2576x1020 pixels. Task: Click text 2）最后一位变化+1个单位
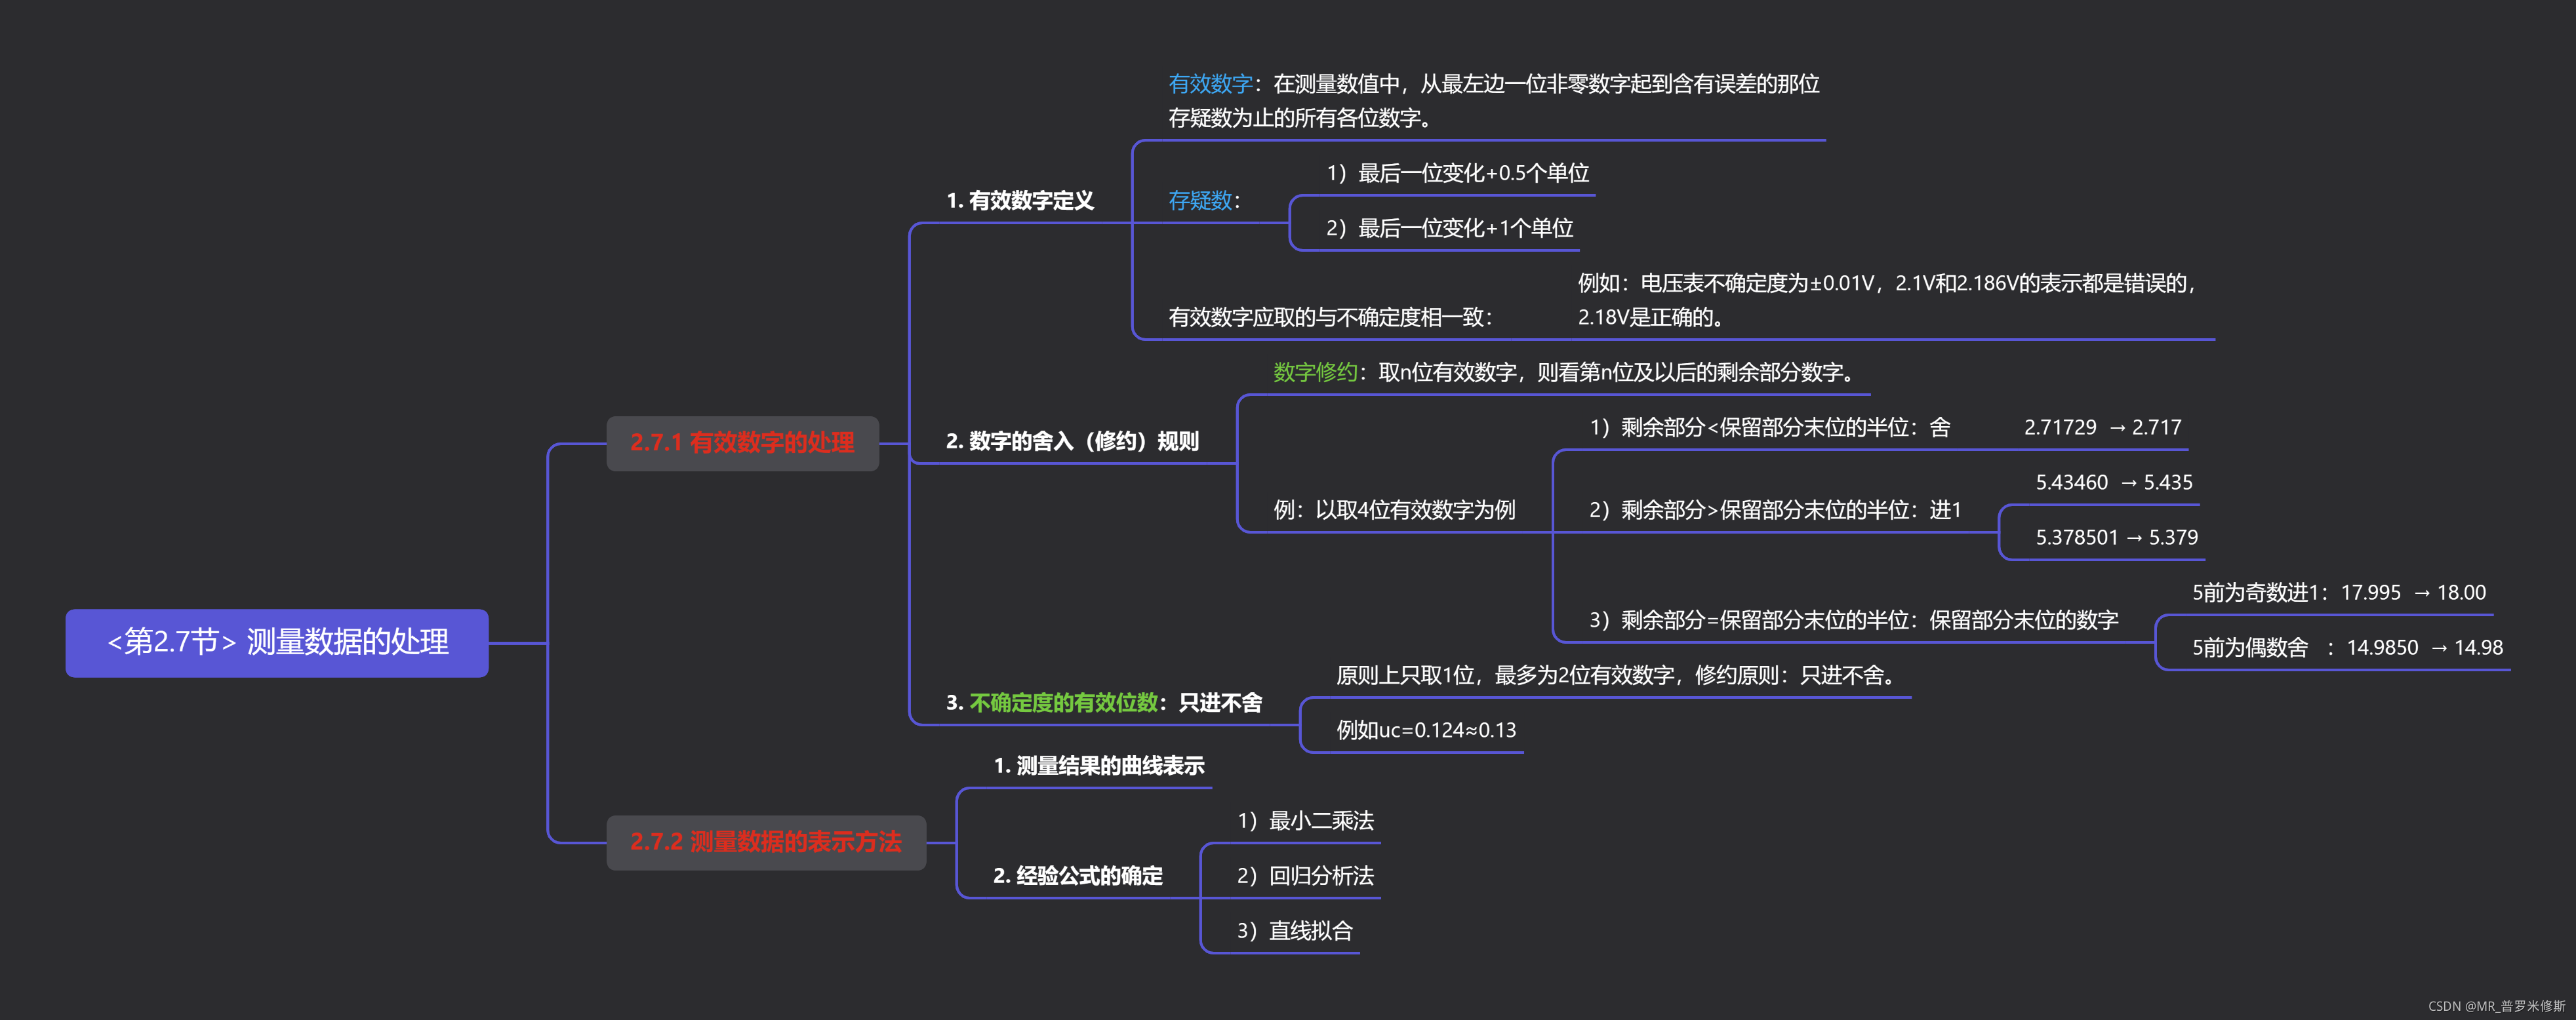coord(1449,228)
